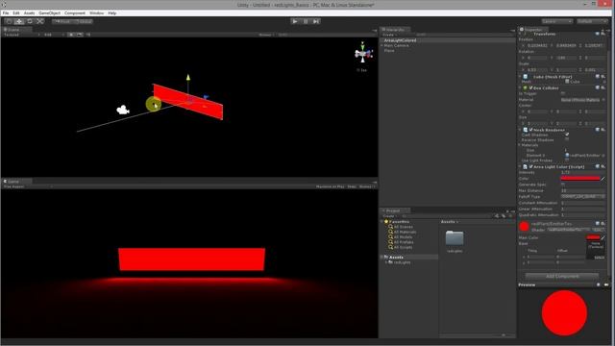615x346 pixels.
Task: Click the Pause button
Action: click(x=306, y=21)
